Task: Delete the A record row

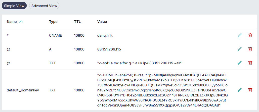Action: click(250, 49)
